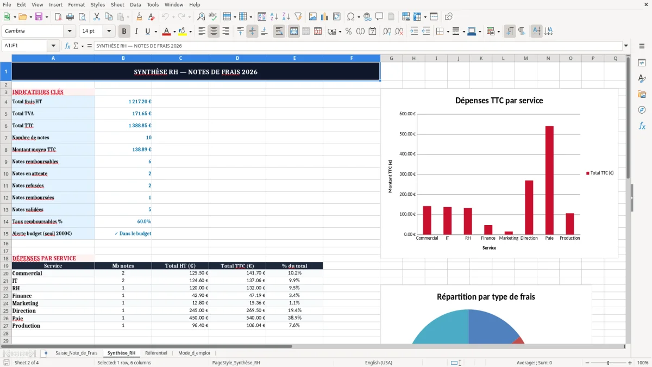Viewport: 652px width, 367px height.
Task: Insert an image
Action: click(313, 17)
